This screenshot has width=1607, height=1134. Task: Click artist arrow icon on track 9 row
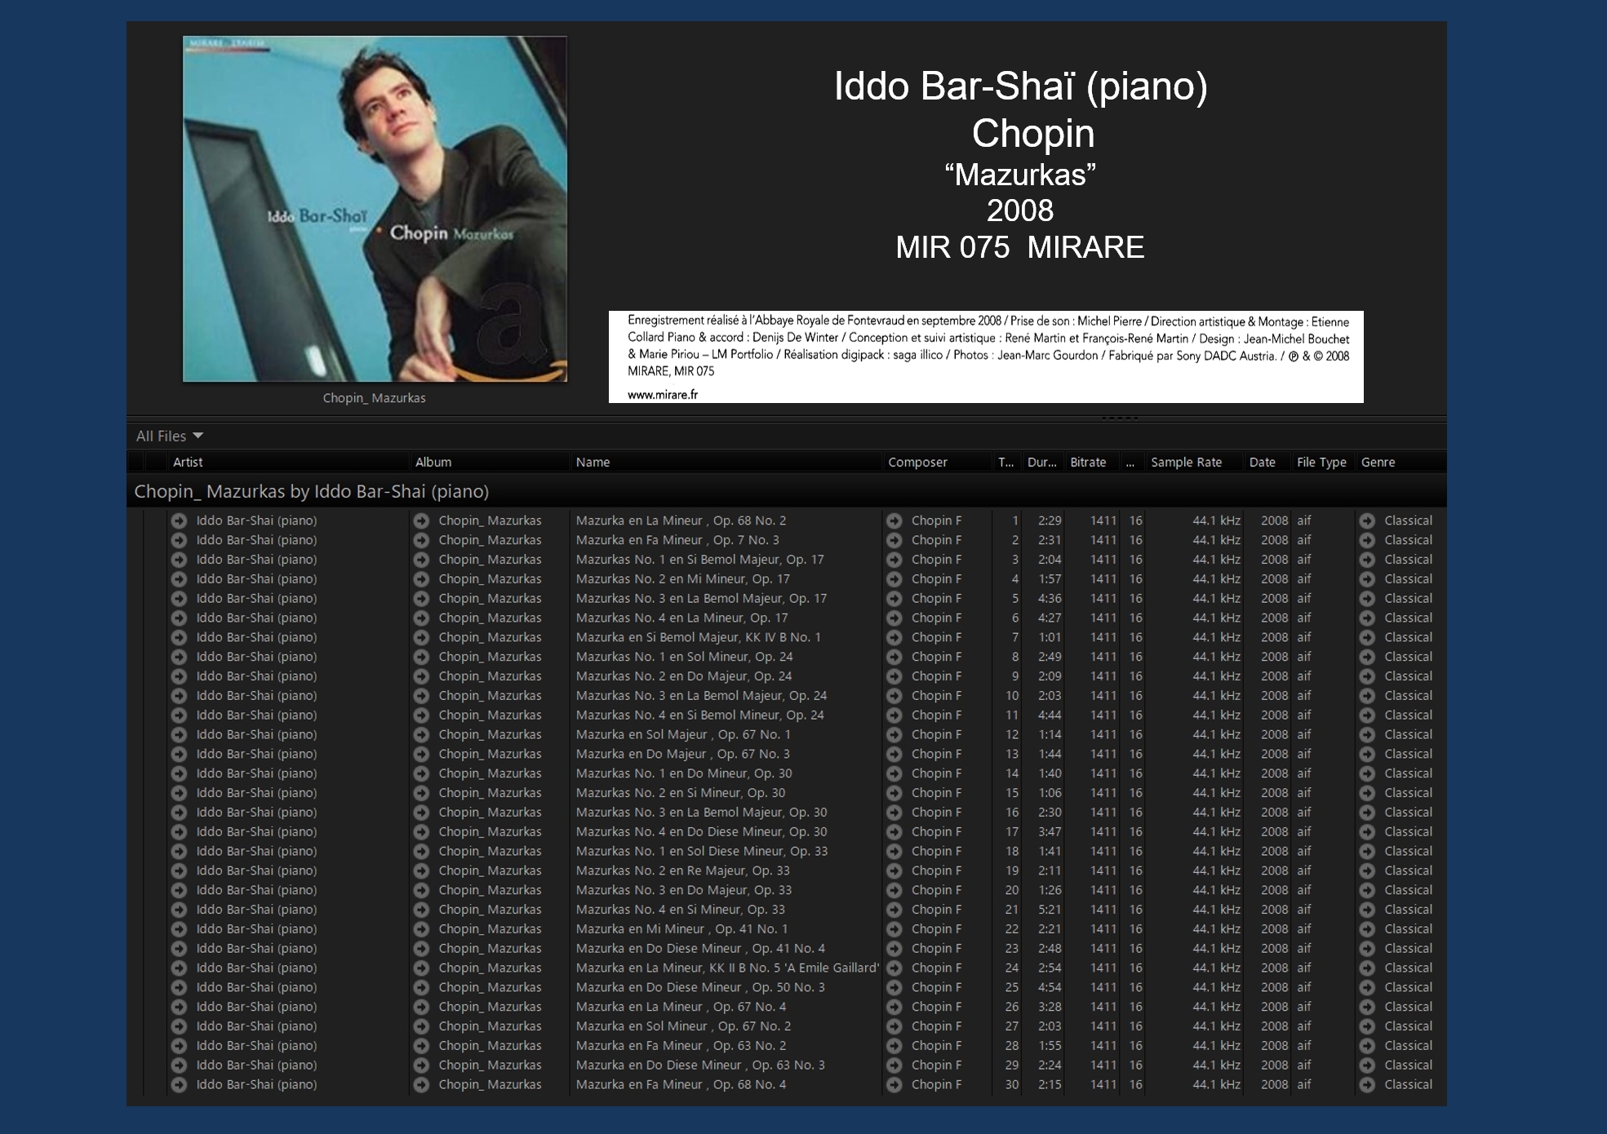pyautogui.click(x=179, y=676)
